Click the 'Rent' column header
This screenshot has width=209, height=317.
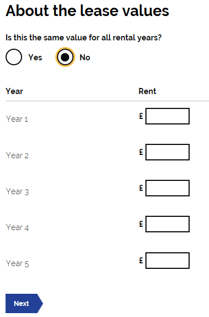click(x=148, y=91)
